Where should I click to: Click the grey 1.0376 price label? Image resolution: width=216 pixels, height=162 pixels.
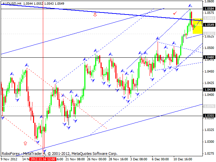coord(208,106)
